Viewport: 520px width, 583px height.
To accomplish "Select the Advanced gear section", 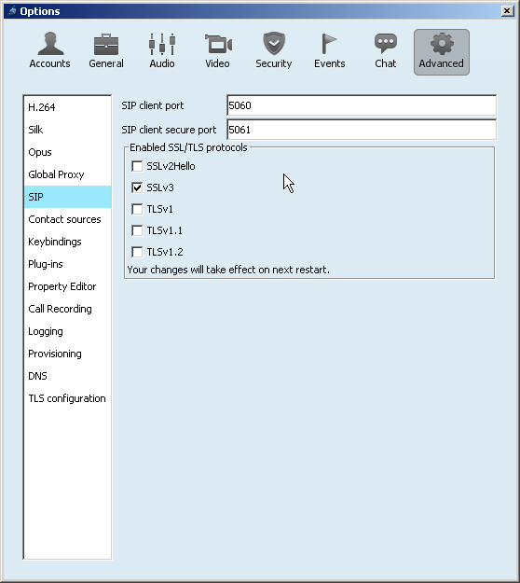I will [442, 52].
